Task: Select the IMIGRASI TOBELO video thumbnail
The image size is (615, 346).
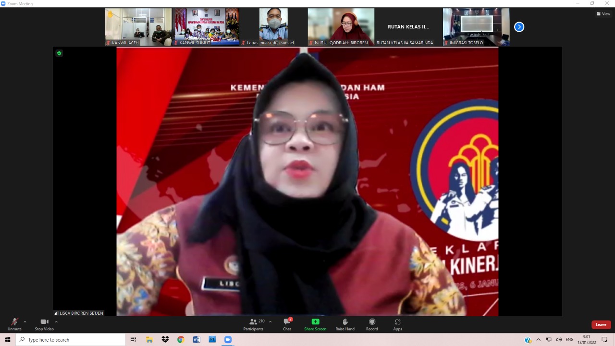Action: tap(476, 27)
